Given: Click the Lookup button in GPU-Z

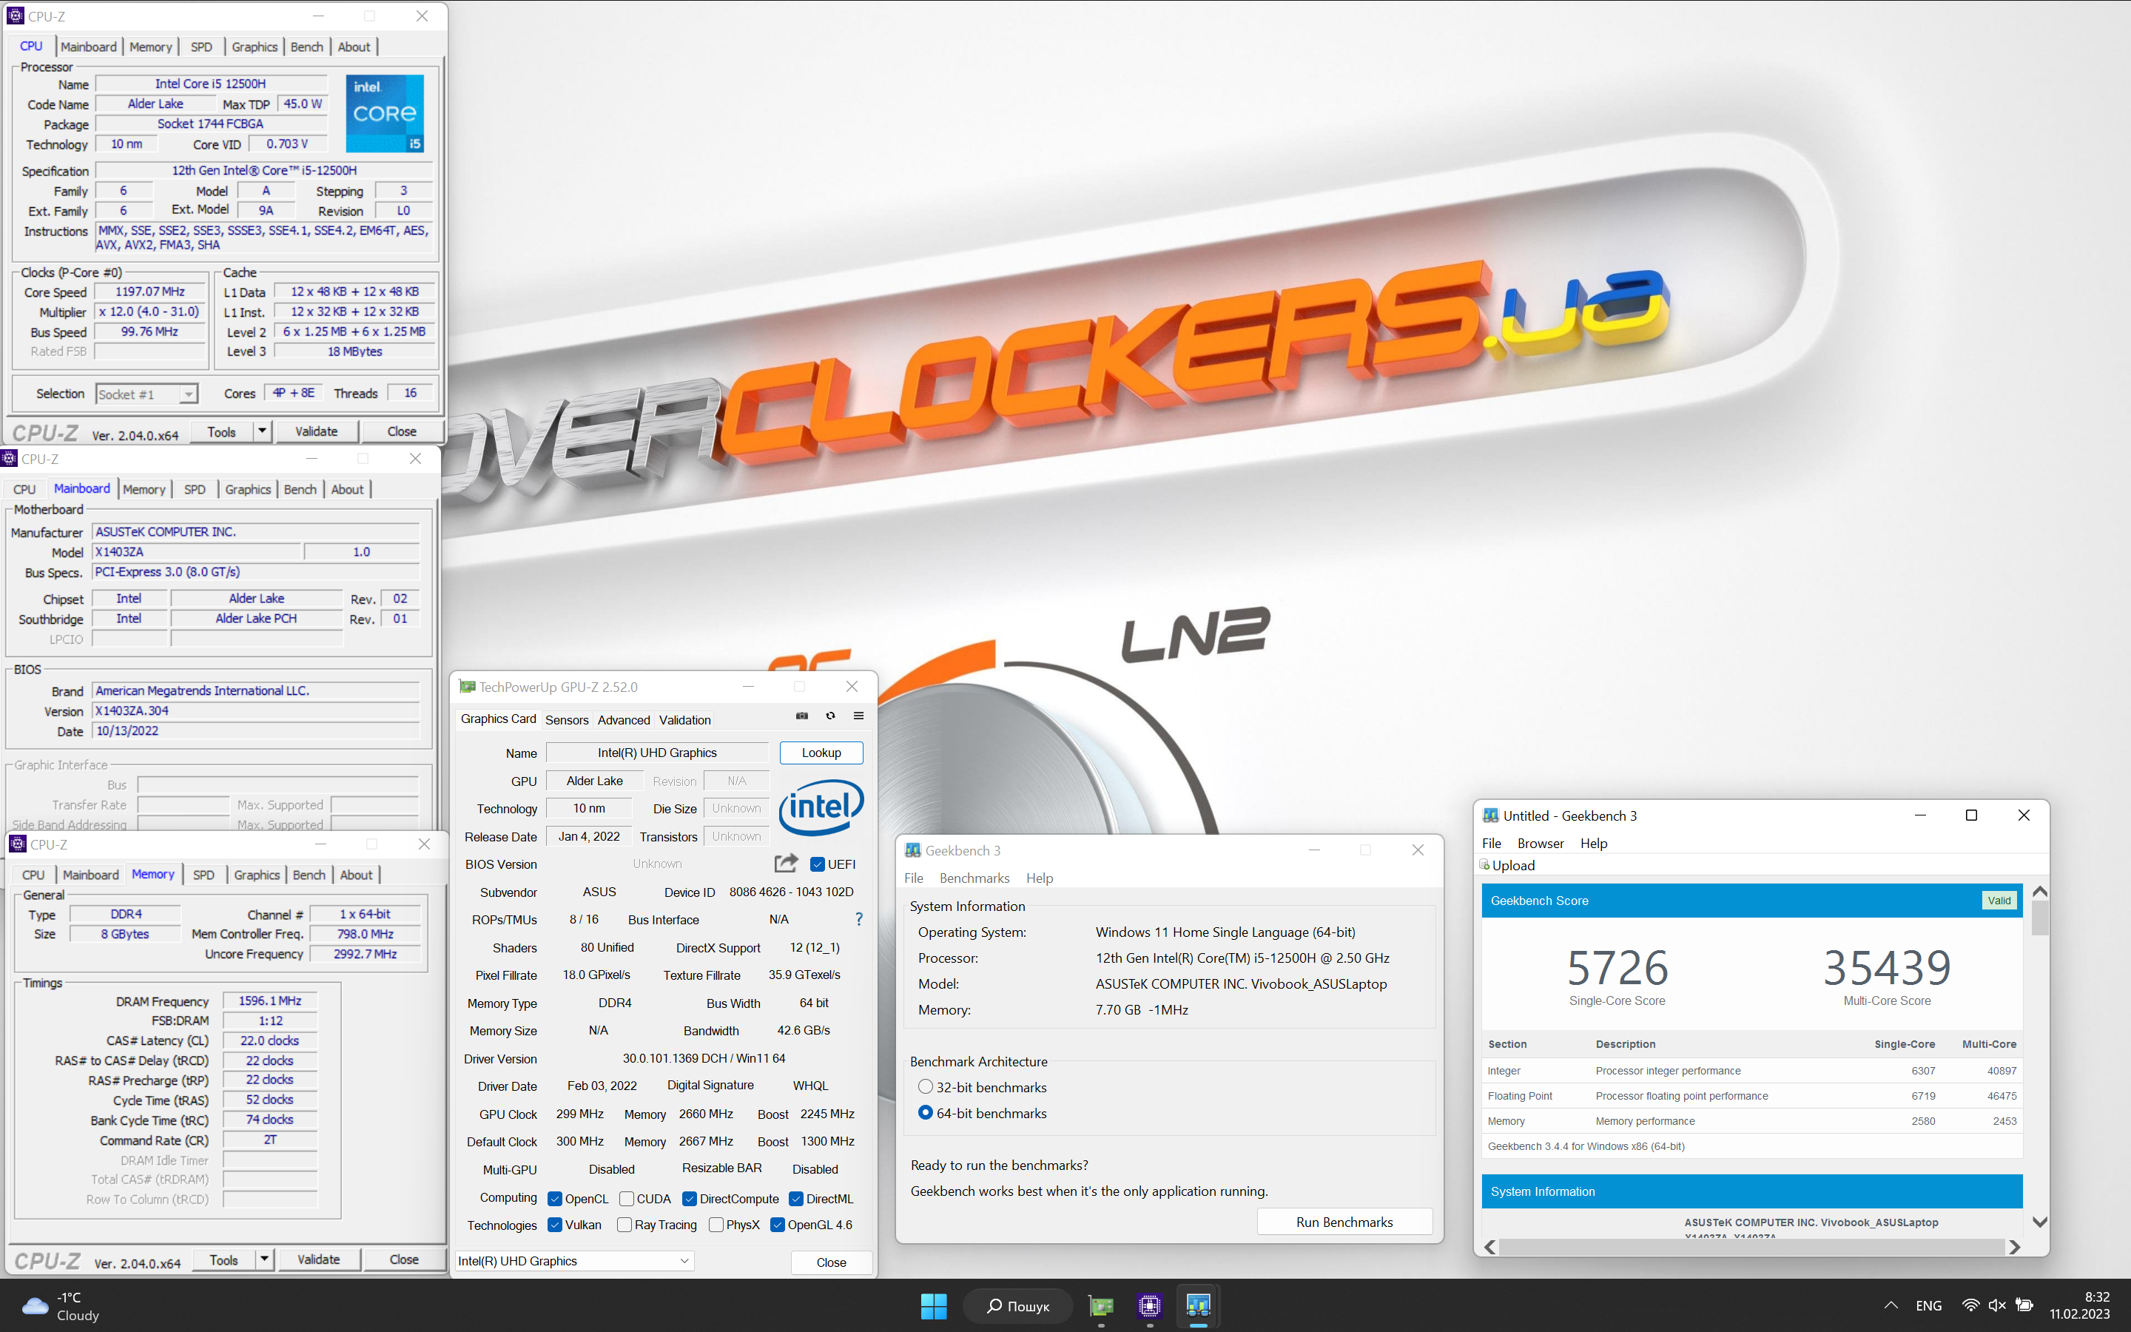Looking at the screenshot, I should click(821, 753).
